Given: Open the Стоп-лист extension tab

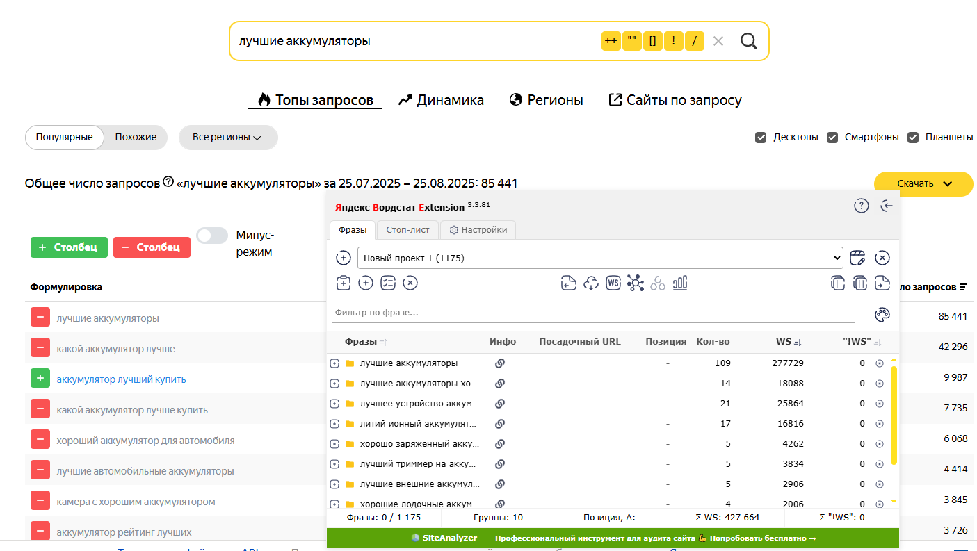Looking at the screenshot, I should click(x=408, y=230).
